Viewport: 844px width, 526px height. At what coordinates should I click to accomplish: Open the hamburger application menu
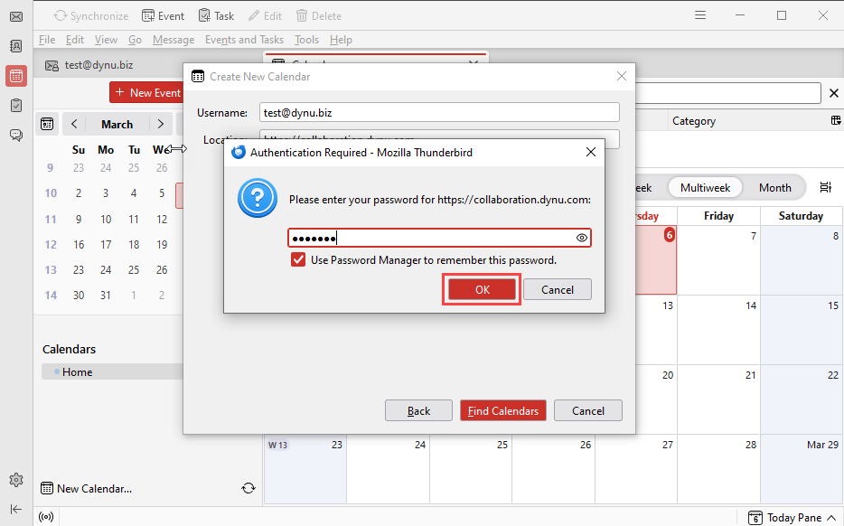(700, 15)
